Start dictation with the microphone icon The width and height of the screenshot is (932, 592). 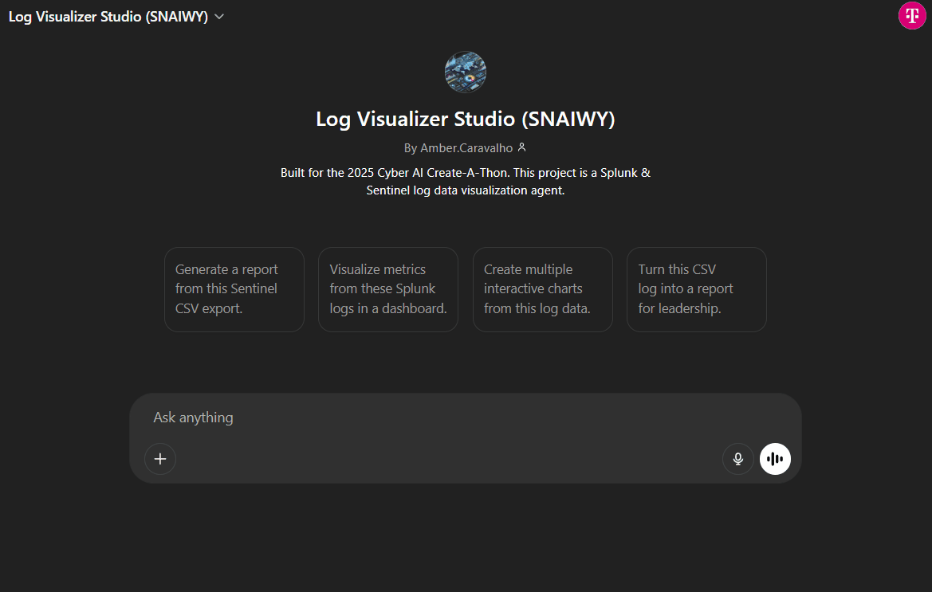point(737,459)
